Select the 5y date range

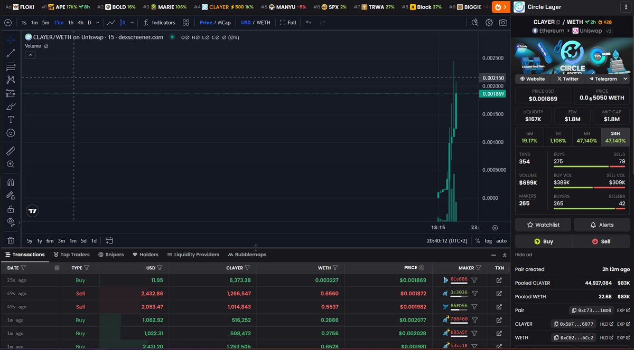[30, 241]
